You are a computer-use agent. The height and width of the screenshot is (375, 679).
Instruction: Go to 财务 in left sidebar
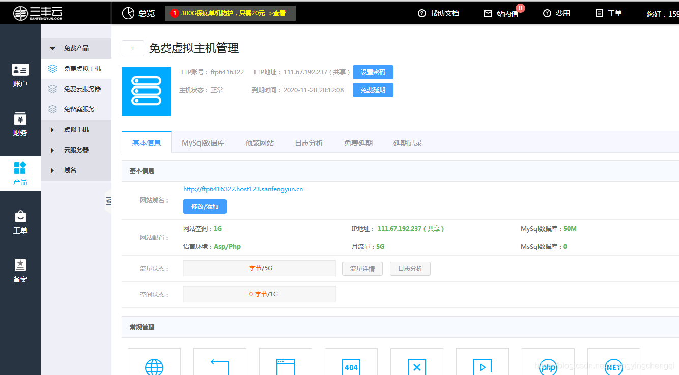20,125
